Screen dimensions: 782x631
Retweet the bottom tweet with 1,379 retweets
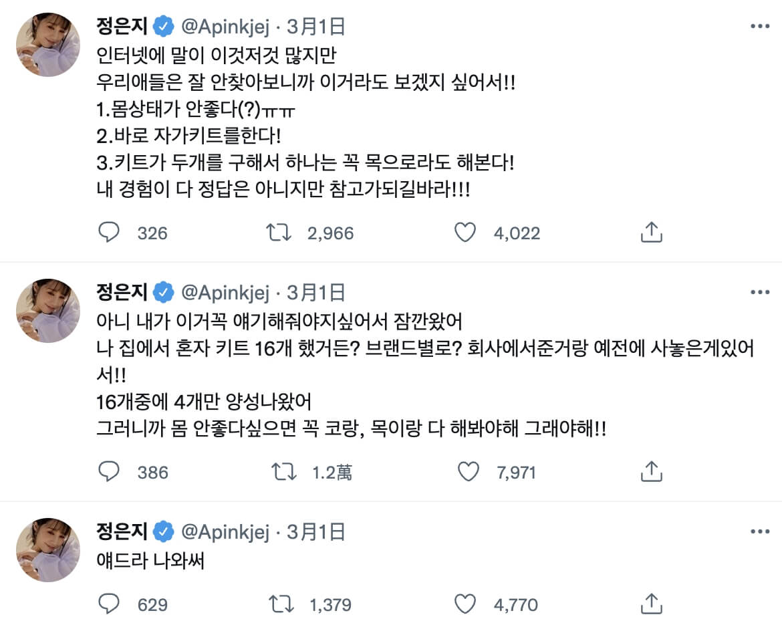click(x=283, y=604)
